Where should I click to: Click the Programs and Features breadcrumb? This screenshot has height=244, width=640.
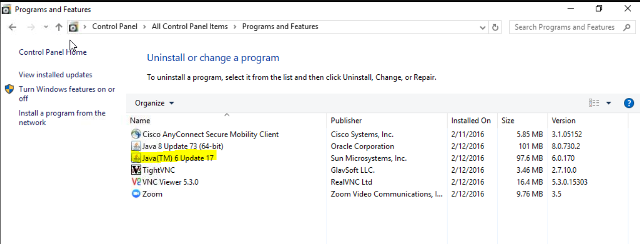[x=280, y=27]
